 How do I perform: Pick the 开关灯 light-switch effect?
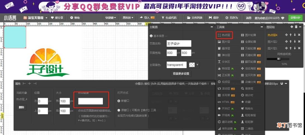click(225, 109)
